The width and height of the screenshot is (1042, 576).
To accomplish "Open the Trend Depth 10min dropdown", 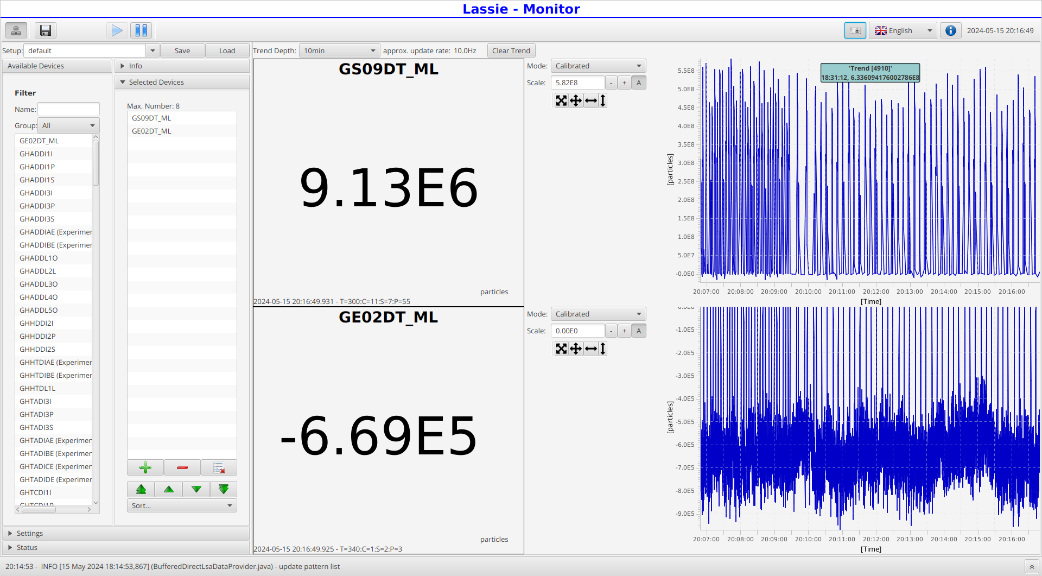I will [340, 50].
